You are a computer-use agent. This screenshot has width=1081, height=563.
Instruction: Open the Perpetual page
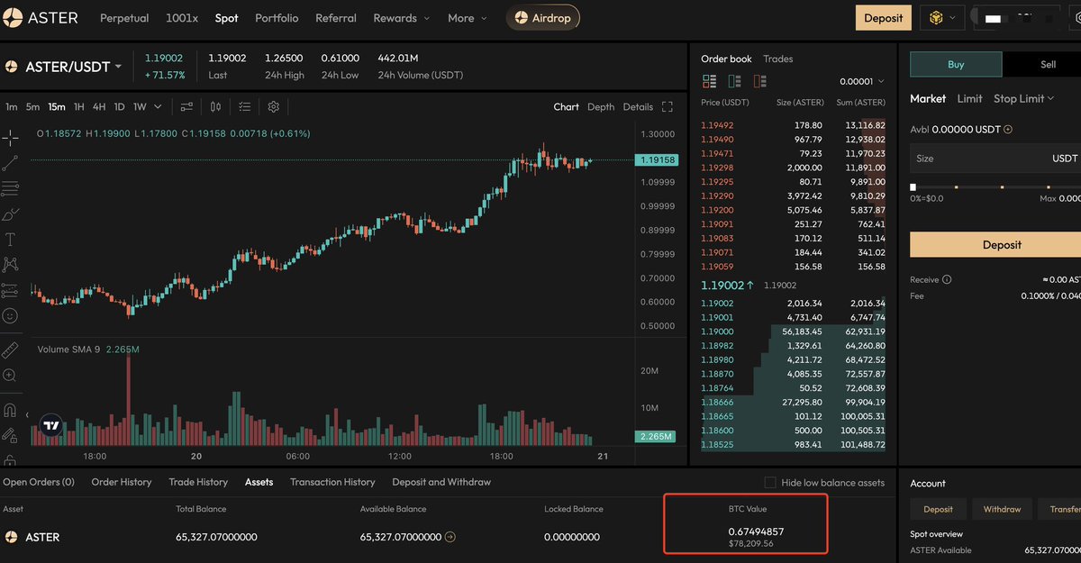tap(124, 18)
